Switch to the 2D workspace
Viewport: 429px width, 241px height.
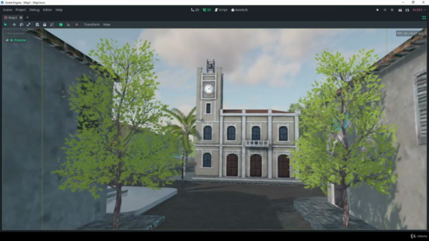point(195,10)
